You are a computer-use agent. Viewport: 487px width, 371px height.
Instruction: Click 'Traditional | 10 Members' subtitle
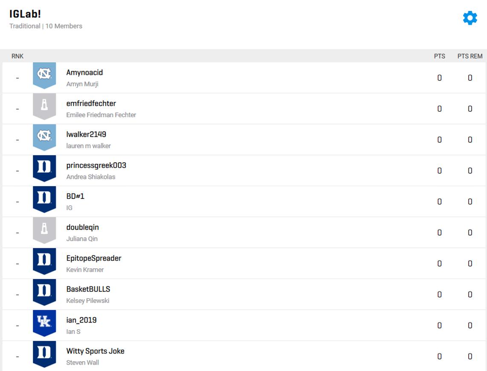point(46,26)
